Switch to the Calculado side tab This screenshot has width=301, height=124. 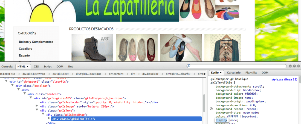(234, 73)
